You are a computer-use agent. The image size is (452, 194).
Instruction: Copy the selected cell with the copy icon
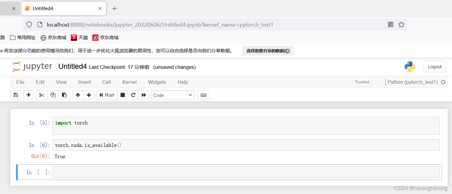[52, 95]
